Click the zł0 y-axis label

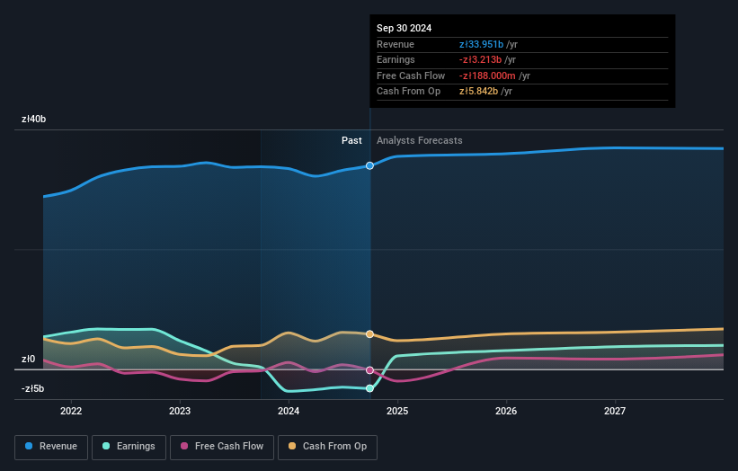point(28,359)
